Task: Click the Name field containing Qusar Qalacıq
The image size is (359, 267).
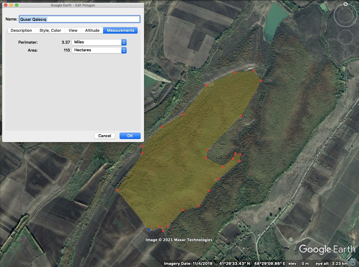Action: pos(79,19)
